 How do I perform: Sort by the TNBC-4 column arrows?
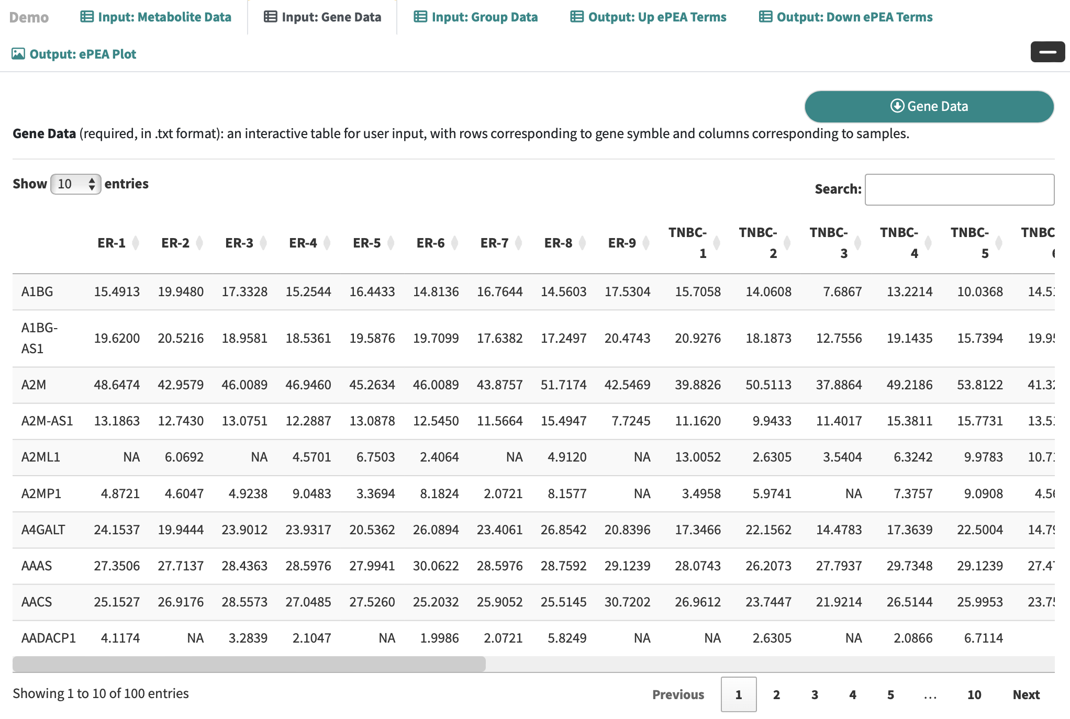pyautogui.click(x=928, y=243)
